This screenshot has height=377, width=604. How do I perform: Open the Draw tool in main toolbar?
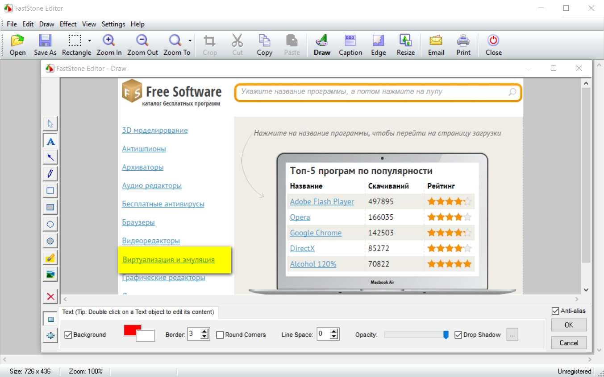point(322,41)
